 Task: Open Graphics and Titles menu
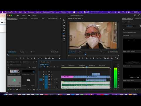coord(48,12)
